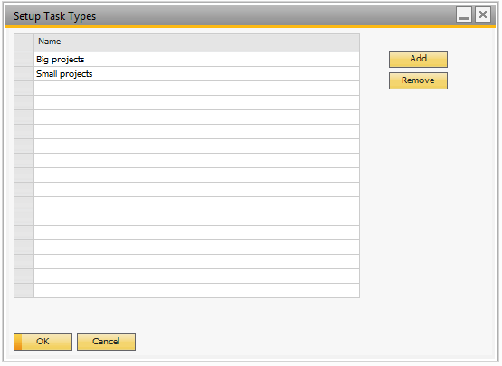Click the Add button
This screenshot has width=502, height=366.
(x=418, y=59)
